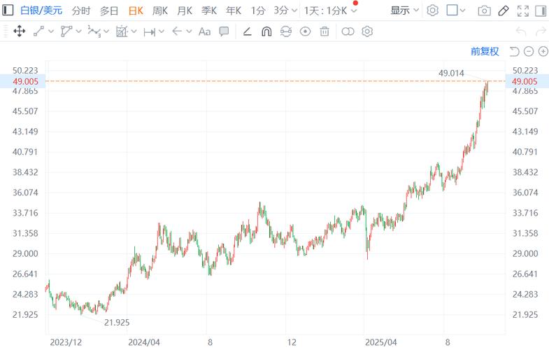The image size is (549, 350).
Task: Add a comment bubble annotation
Action: click(x=224, y=31)
